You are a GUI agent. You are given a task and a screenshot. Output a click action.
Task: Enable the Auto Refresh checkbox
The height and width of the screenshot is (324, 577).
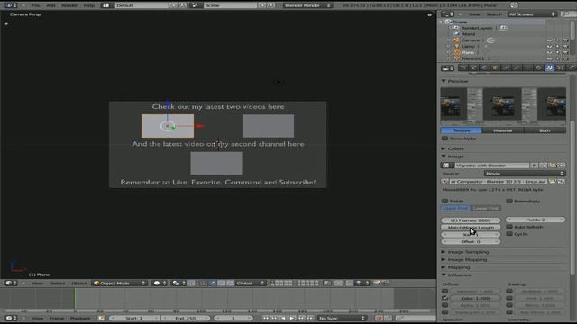coord(509,227)
